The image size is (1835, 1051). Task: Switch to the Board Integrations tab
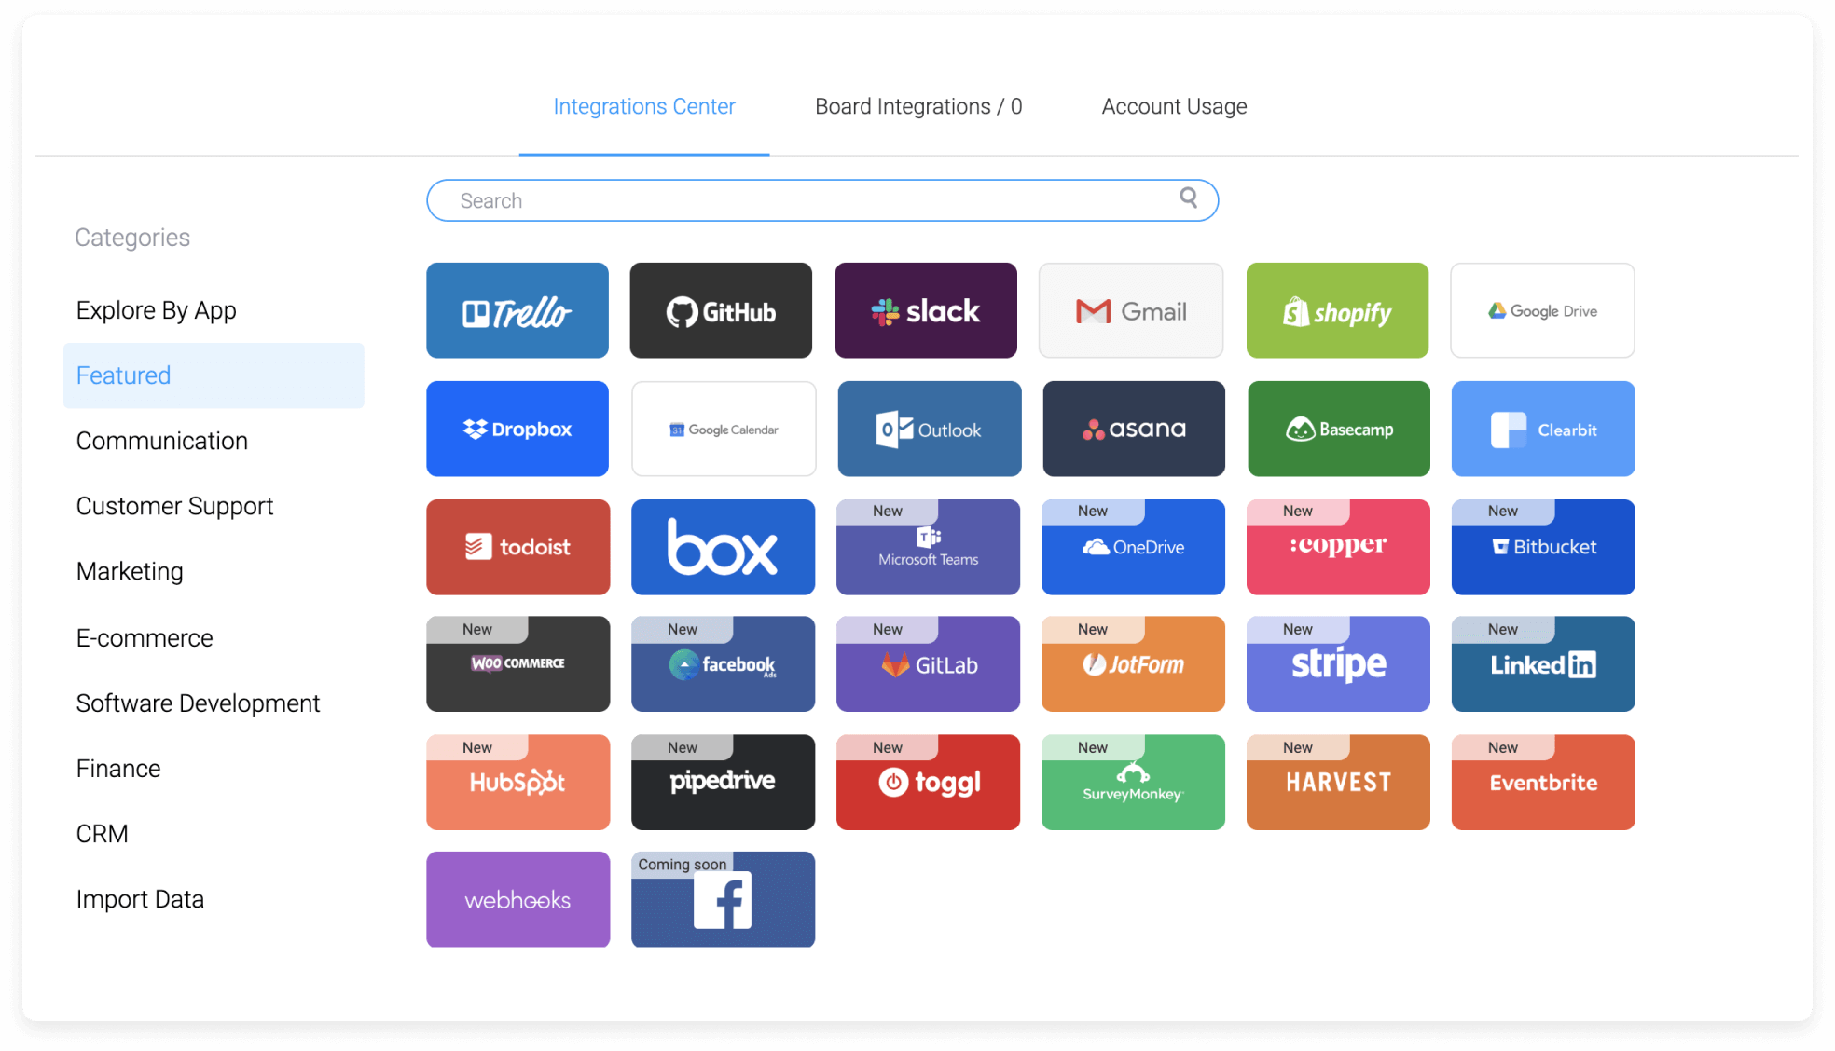[918, 105]
